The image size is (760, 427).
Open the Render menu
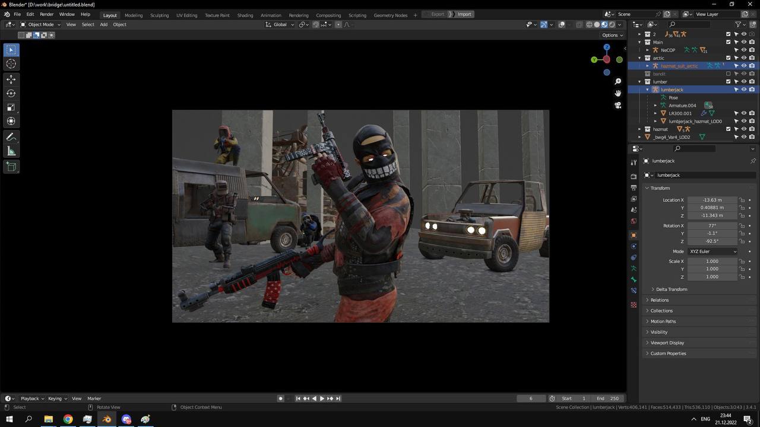tap(46, 14)
